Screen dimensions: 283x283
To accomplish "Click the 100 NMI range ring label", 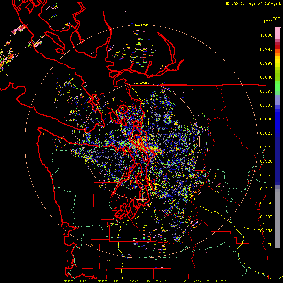I will (x=141, y=25).
